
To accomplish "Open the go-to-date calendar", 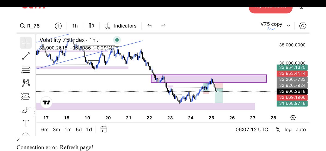I will [x=104, y=129].
